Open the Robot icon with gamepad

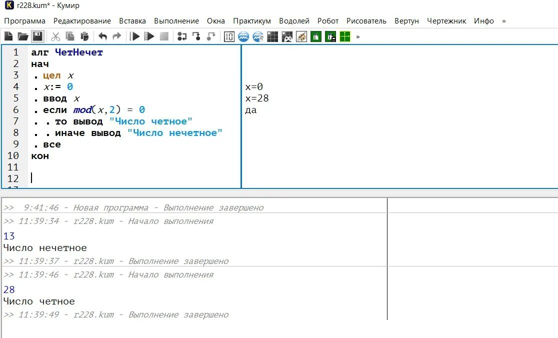pyautogui.click(x=287, y=36)
